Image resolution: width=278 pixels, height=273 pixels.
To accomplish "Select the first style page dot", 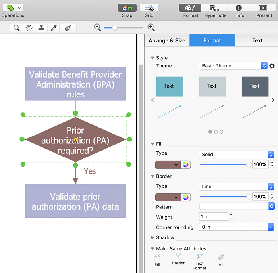I will [x=210, y=132].
